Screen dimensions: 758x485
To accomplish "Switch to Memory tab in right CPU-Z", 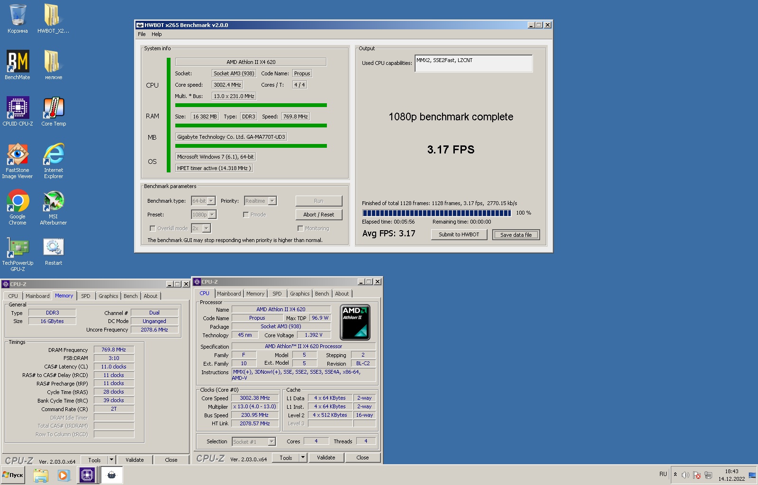I will (x=255, y=294).
